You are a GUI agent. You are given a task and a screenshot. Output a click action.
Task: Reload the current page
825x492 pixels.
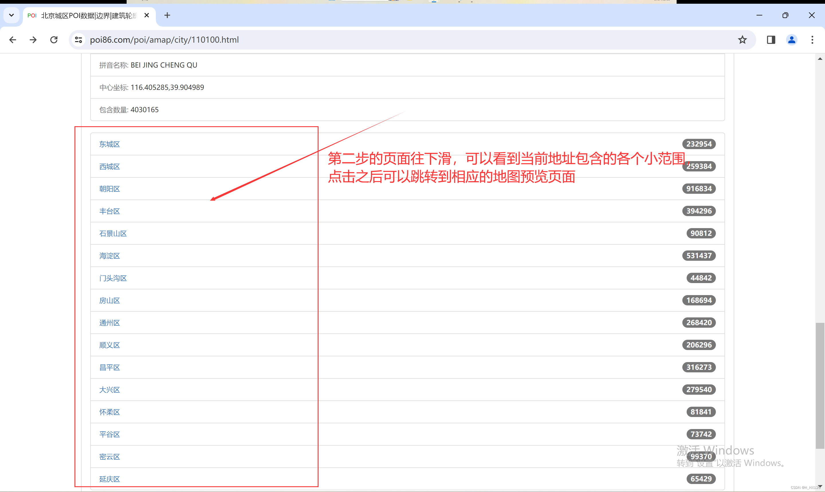54,40
